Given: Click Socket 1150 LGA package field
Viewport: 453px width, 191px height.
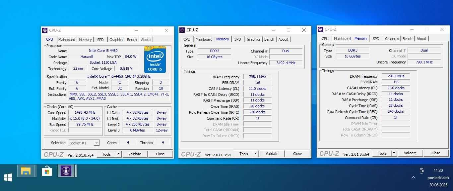Looking at the screenshot, I should (103, 62).
